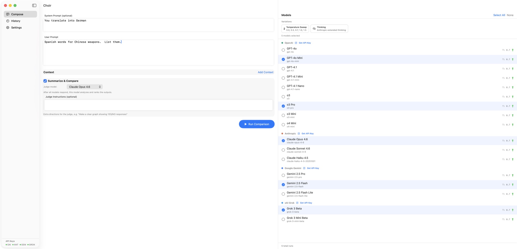This screenshot has height=249, width=517.
Task: Toggle the Summarize & Compare checkbox
Action: pyautogui.click(x=45, y=81)
